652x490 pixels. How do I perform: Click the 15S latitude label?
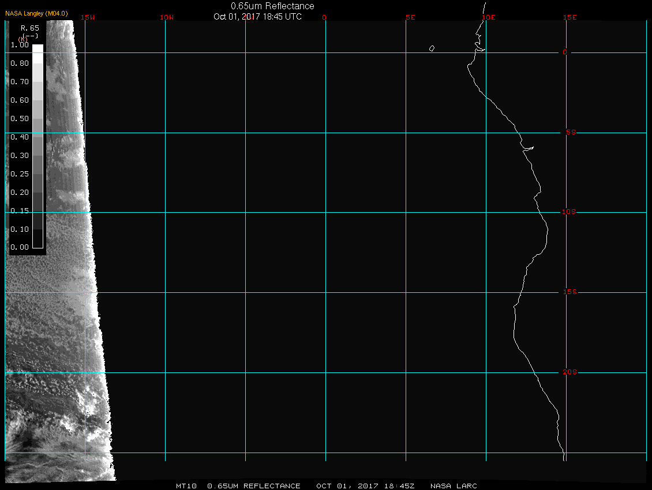tap(568, 292)
